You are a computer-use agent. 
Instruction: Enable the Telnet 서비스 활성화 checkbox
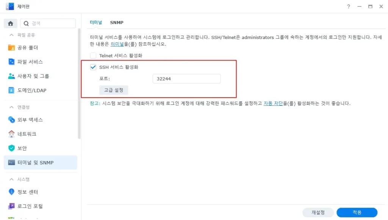[x=93, y=56]
